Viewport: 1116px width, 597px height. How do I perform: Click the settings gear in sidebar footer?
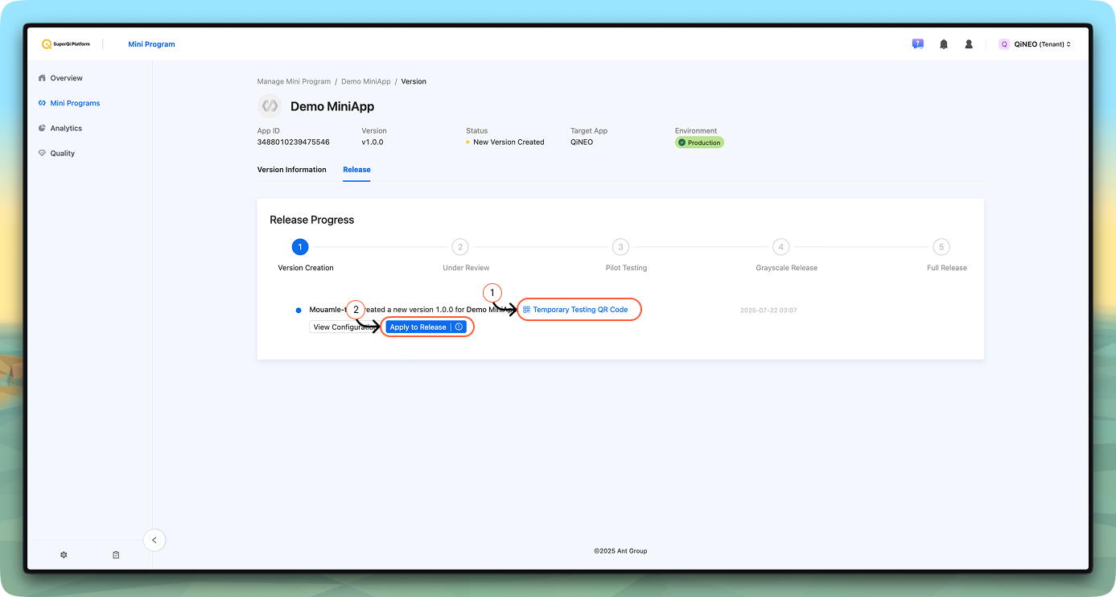tap(64, 555)
